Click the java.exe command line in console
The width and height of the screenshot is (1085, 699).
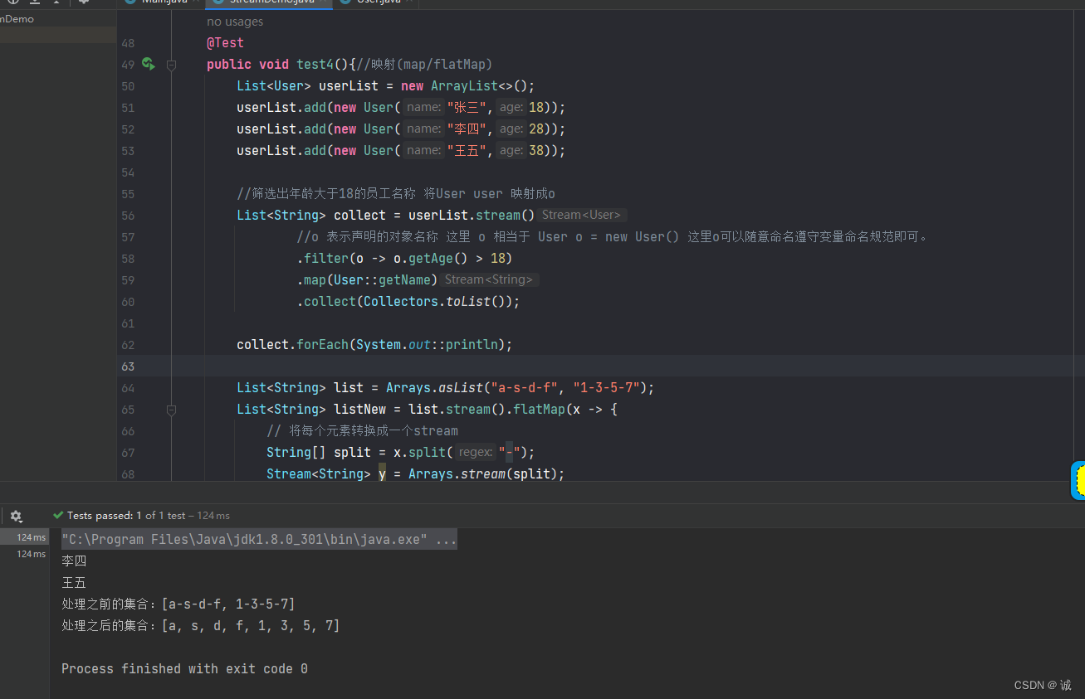pyautogui.click(x=259, y=540)
